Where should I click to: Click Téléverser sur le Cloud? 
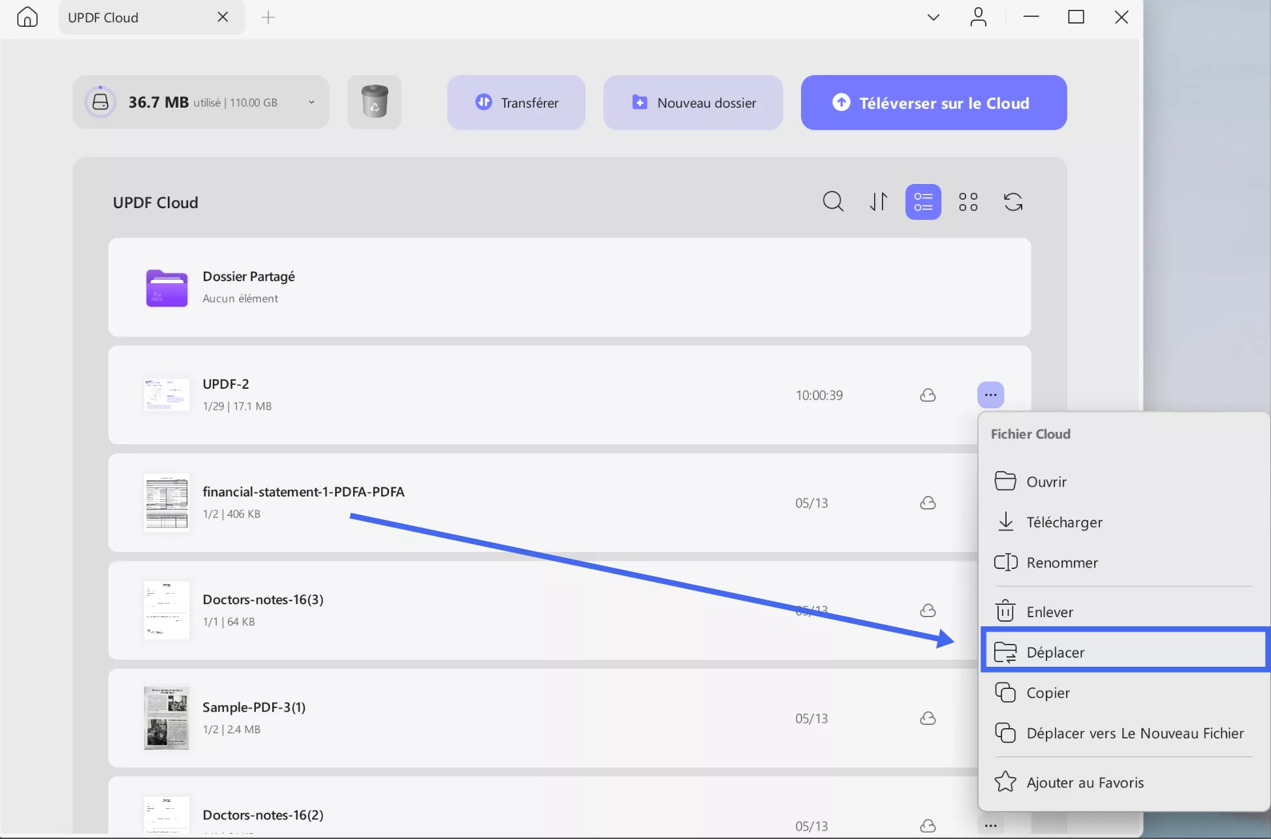click(934, 102)
